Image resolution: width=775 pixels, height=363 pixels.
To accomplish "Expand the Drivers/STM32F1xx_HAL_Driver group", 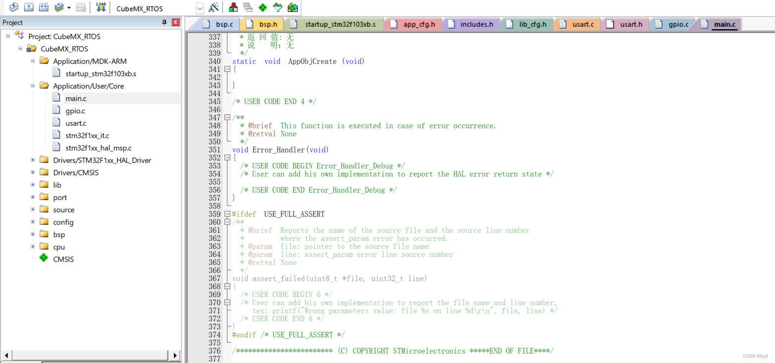I will pyautogui.click(x=33, y=160).
